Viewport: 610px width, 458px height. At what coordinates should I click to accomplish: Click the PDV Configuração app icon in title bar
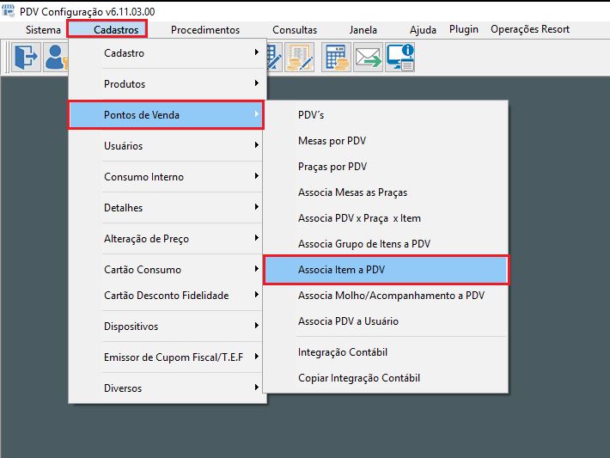pyautogui.click(x=9, y=11)
